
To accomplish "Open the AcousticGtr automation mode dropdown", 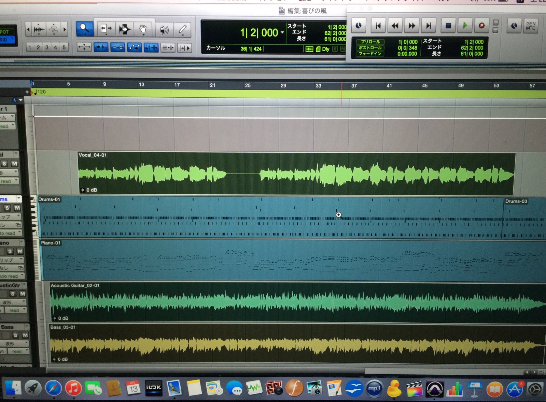I will tap(15, 310).
